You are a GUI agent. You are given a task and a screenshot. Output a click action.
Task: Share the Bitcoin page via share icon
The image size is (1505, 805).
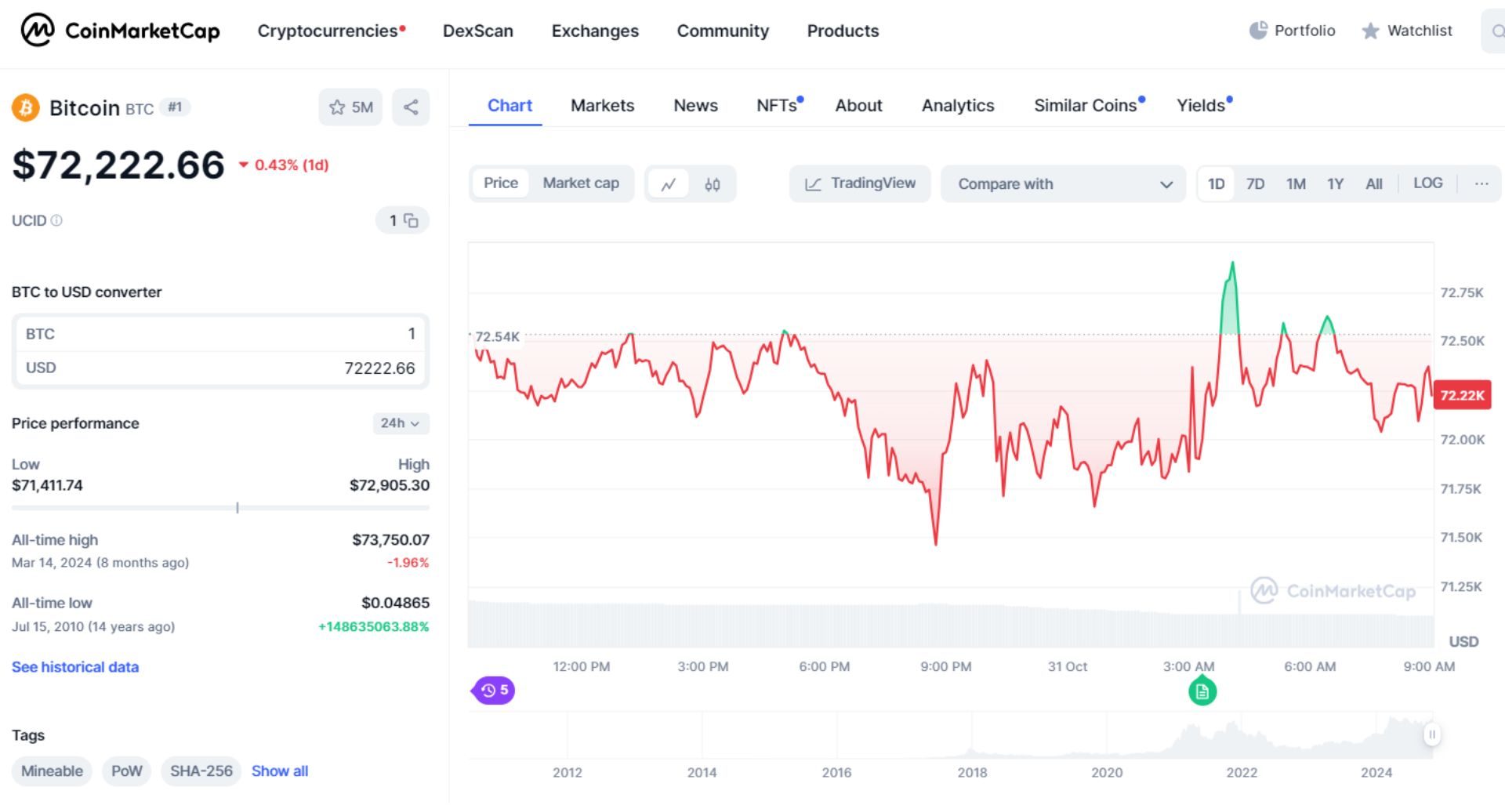pos(411,107)
